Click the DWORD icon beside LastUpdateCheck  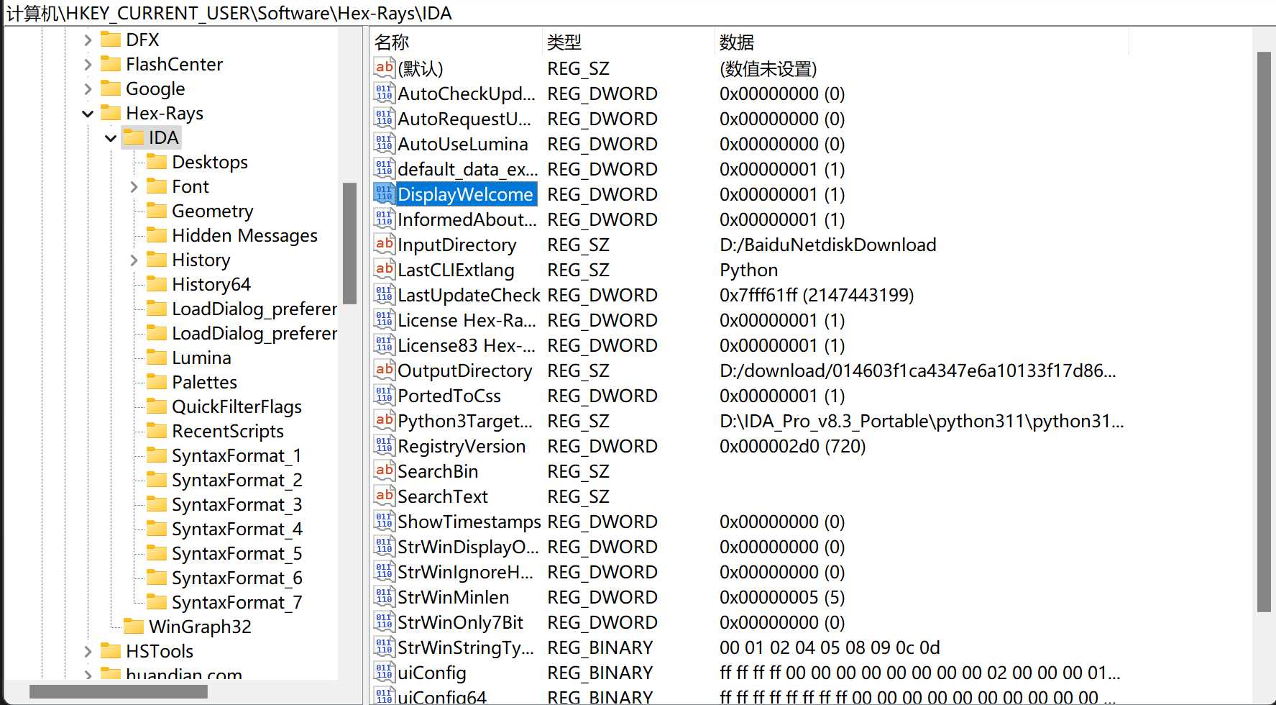click(384, 294)
